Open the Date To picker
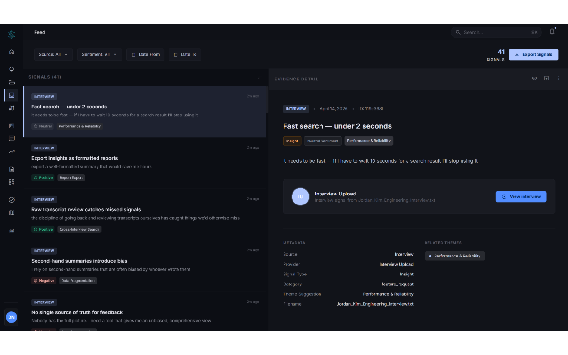The image size is (568, 355). tap(185, 54)
